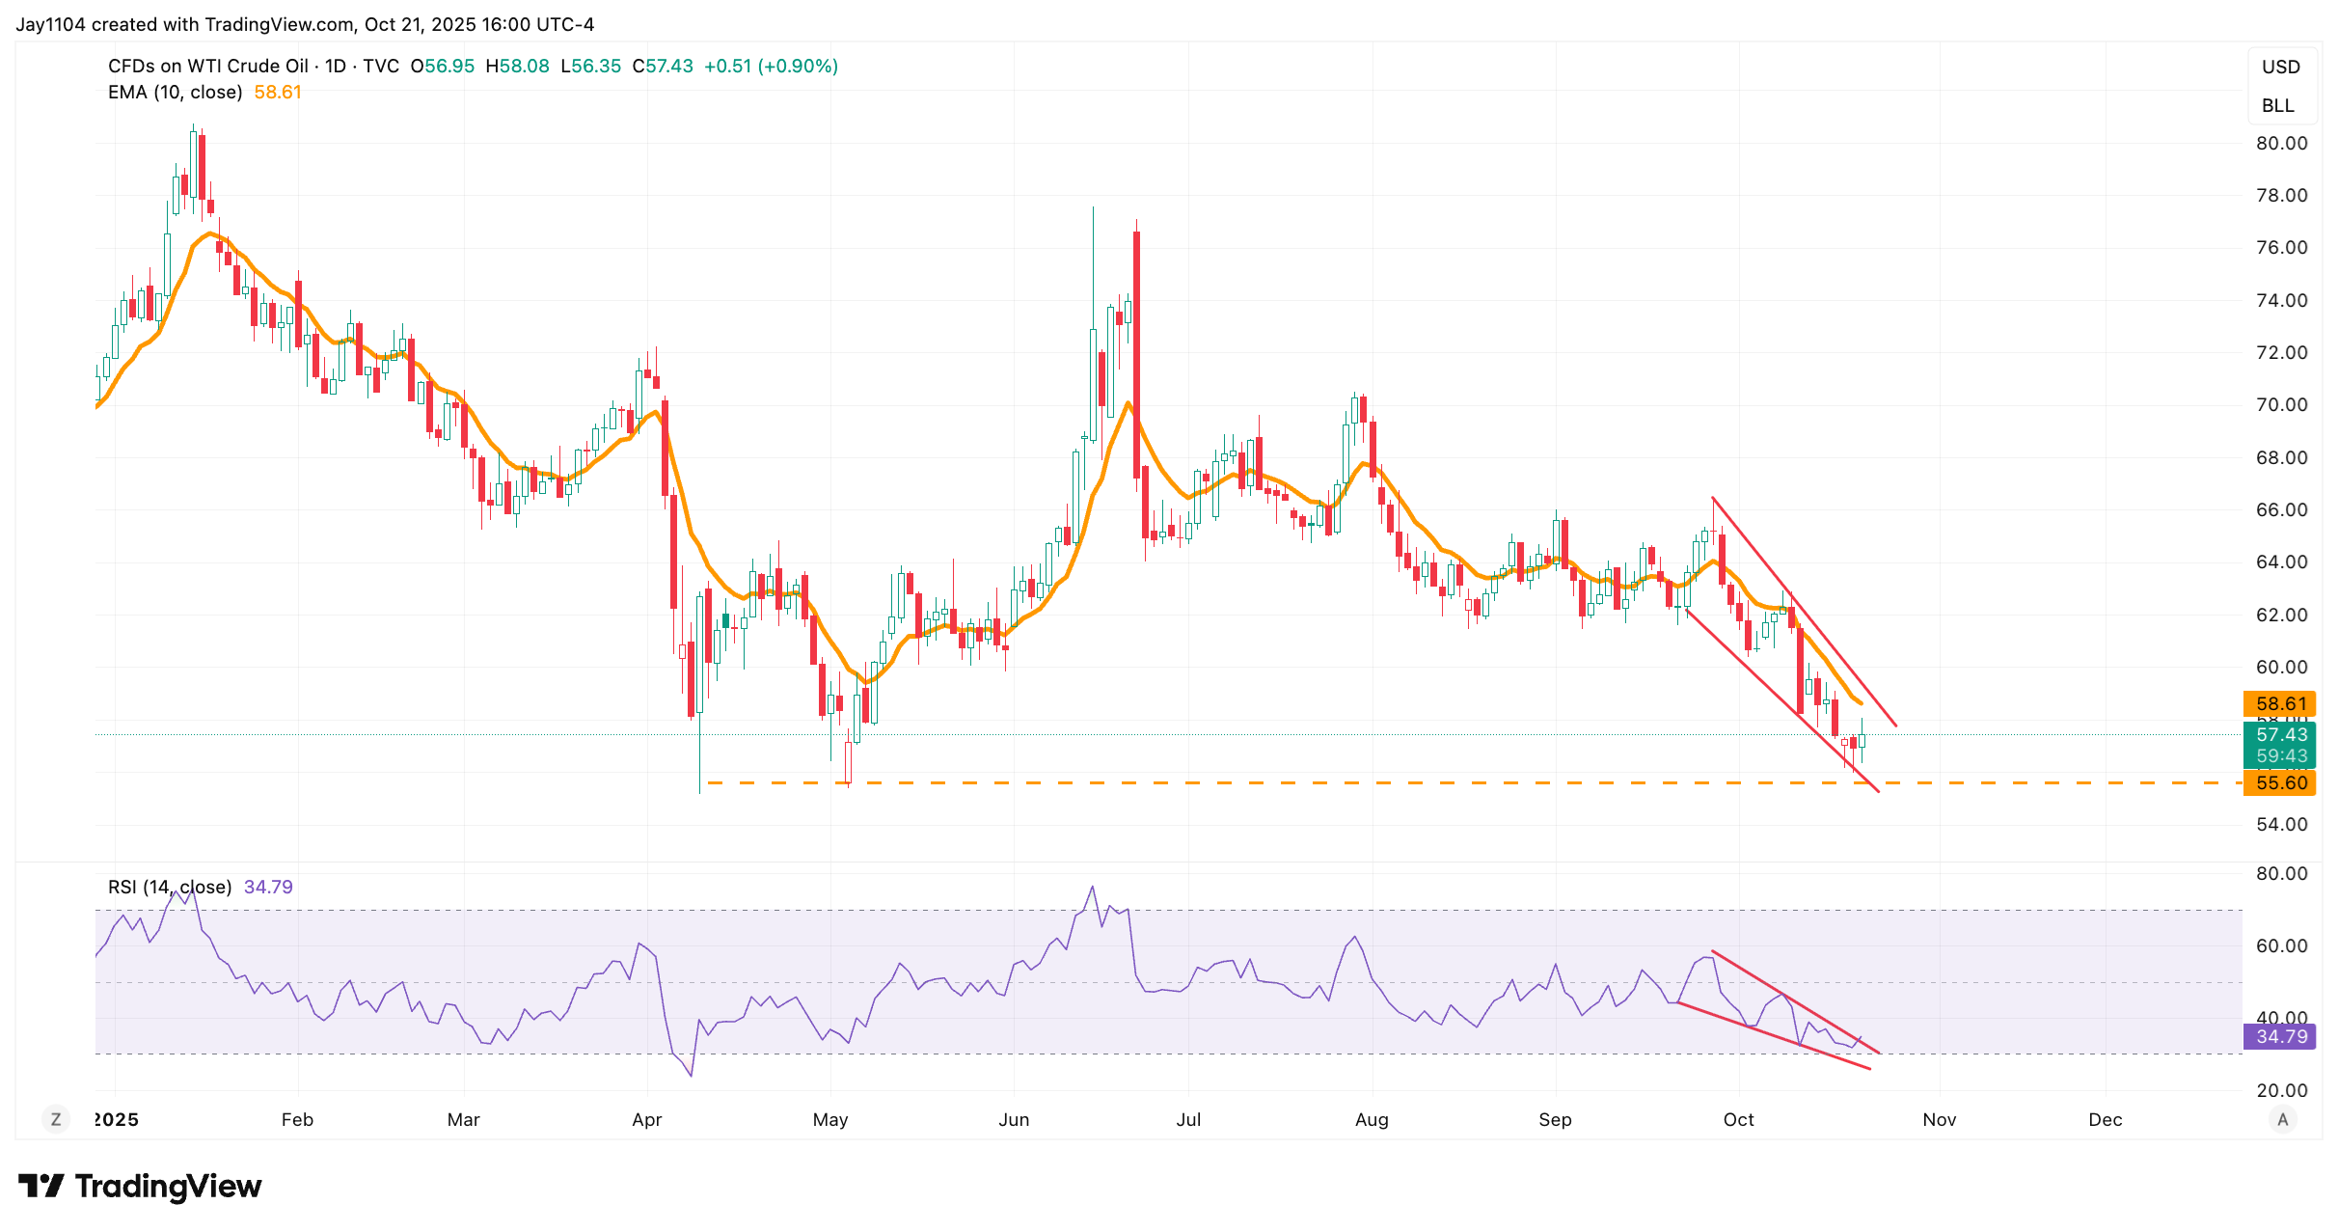Screen dimensions: 2338x1232
Task: Click the A auto-scale button at bottom right
Action: pos(2282,1119)
